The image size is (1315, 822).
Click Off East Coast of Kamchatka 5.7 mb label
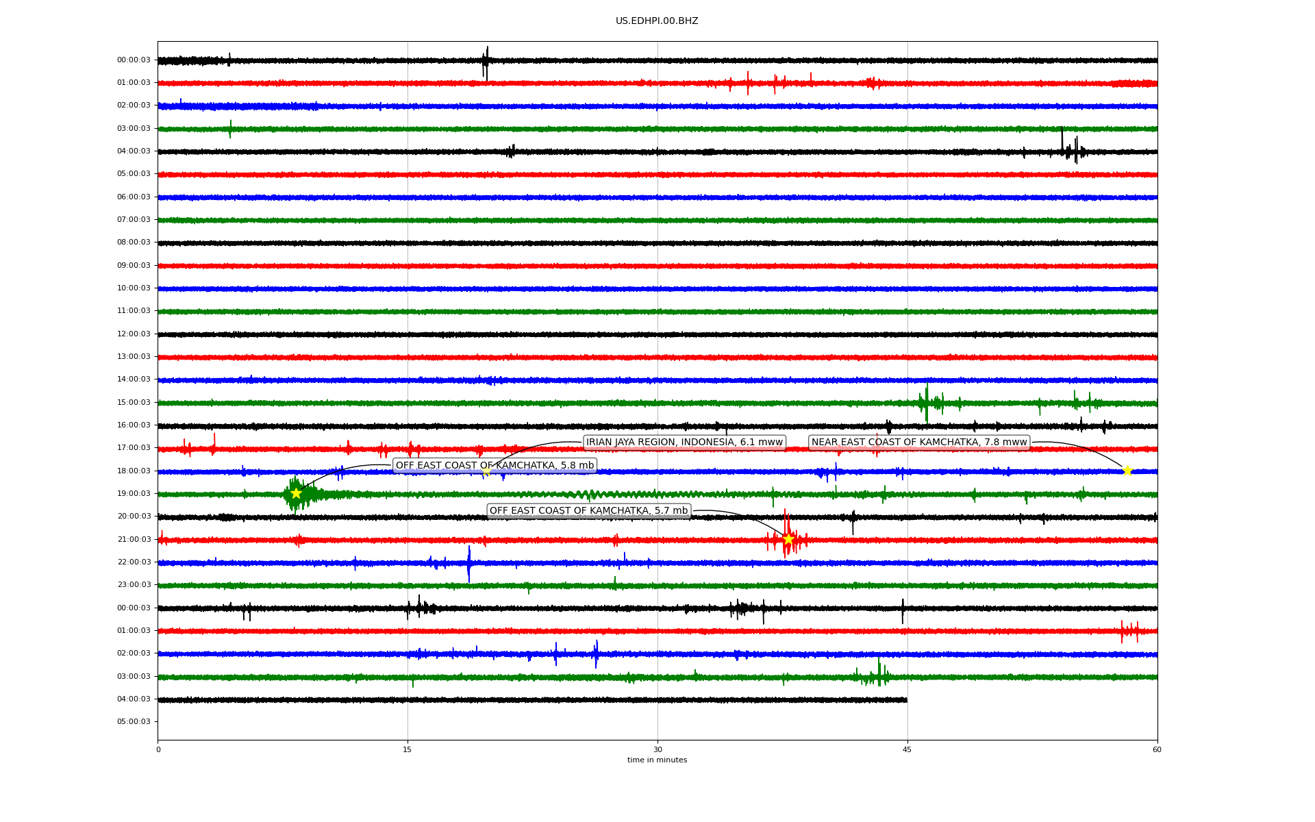click(588, 511)
